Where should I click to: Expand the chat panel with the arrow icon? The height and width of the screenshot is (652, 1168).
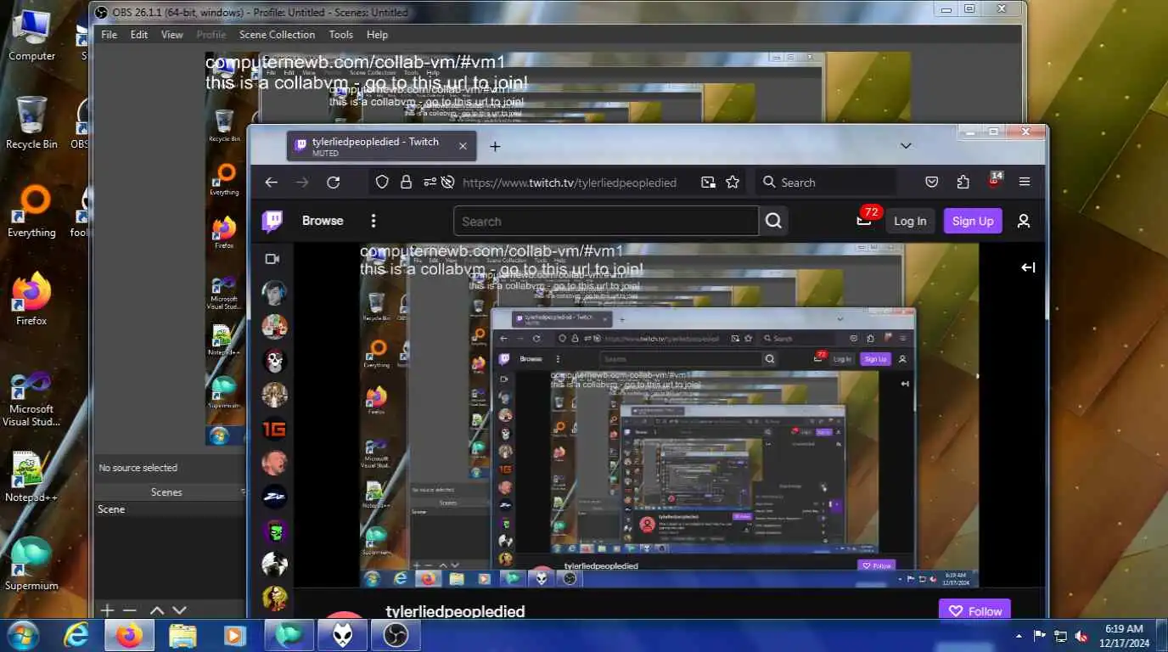[x=1028, y=267]
